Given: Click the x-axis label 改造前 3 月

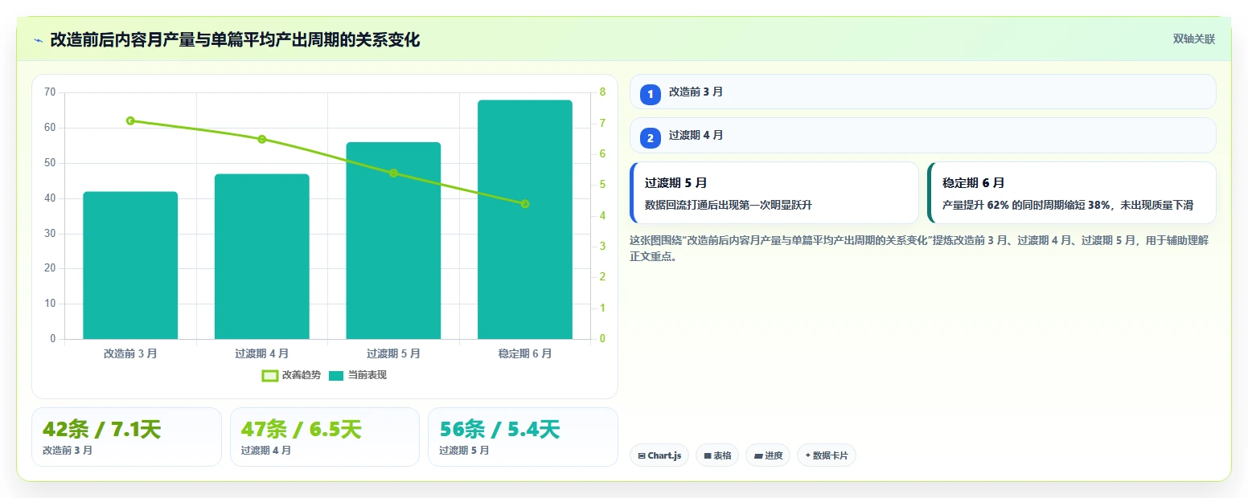Looking at the screenshot, I should pos(130,353).
